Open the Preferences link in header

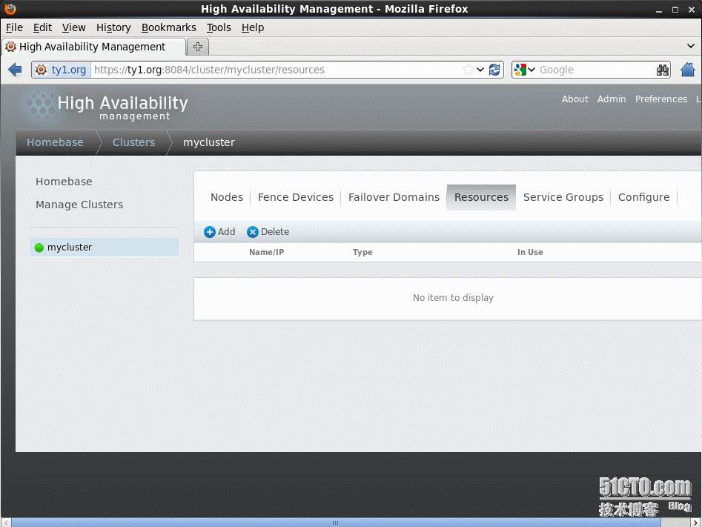(x=660, y=99)
